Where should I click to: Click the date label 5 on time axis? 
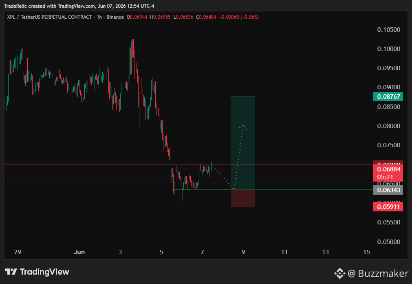tap(161, 252)
